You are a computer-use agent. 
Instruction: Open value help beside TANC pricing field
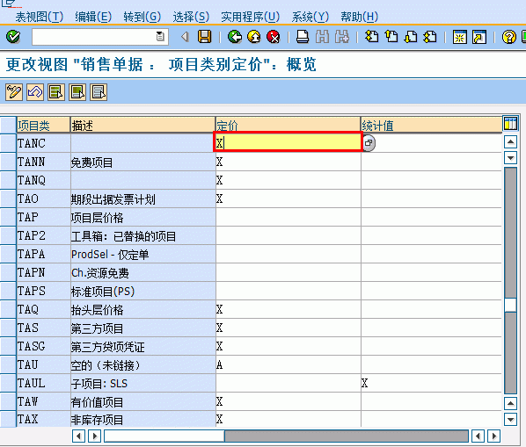(369, 143)
